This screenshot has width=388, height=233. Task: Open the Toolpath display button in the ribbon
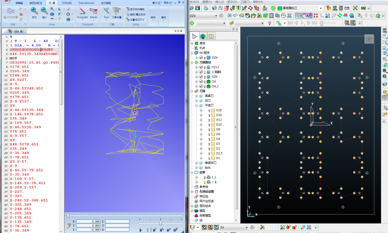[82, 13]
